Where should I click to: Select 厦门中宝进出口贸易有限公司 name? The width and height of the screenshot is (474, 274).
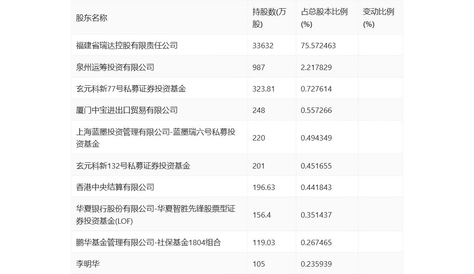[127, 110]
